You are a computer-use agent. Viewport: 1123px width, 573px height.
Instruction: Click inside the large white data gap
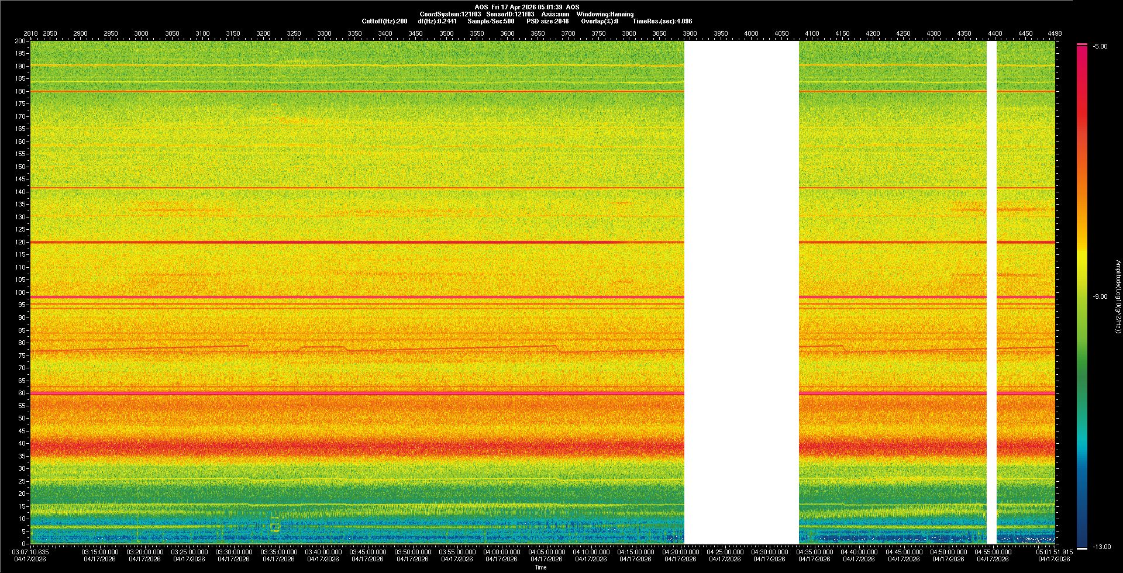(741, 292)
